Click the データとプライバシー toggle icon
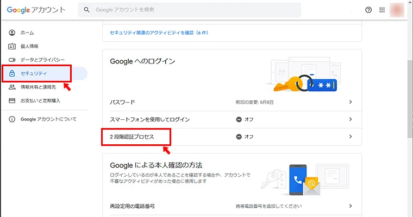The height and width of the screenshot is (217, 413). 12,60
